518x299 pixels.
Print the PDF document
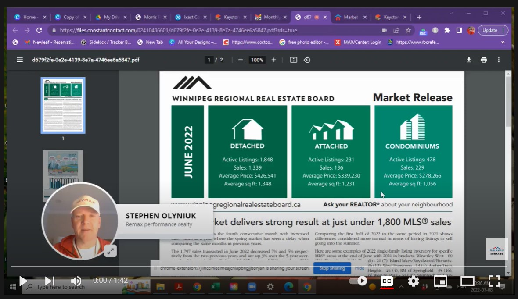click(x=484, y=60)
